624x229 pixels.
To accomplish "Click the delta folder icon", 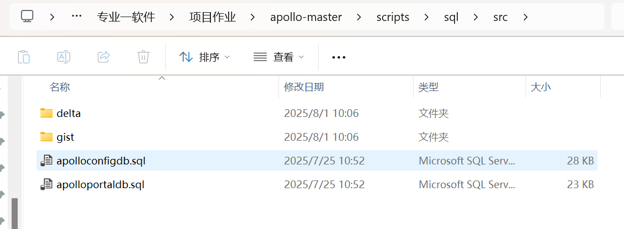I will pos(47,114).
